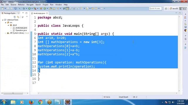The image size is (188, 105).
Task: Click Collapse All in Package Explorer
Action: [15, 17]
